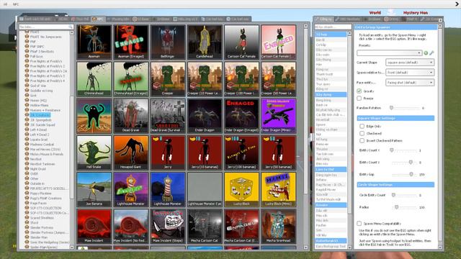Click NPC in the top menu bar
The width and height of the screenshot is (461, 259).
coord(16,4)
